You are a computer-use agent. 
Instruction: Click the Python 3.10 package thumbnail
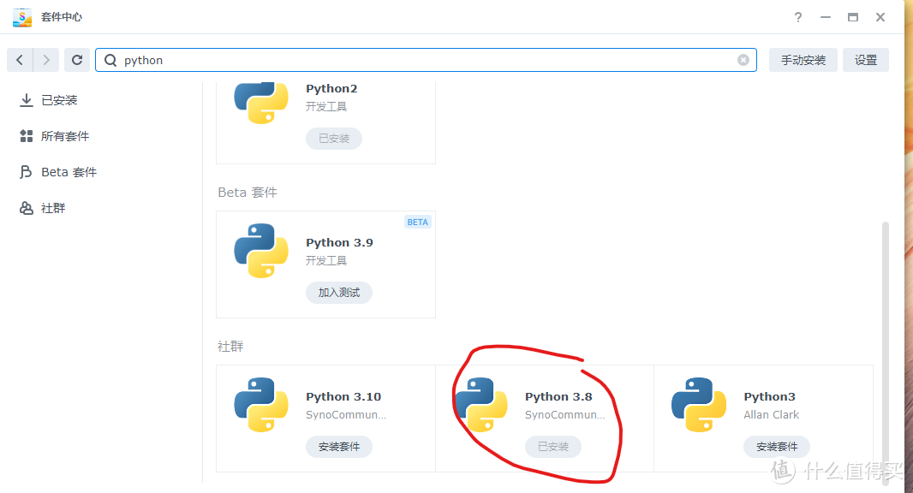(260, 405)
